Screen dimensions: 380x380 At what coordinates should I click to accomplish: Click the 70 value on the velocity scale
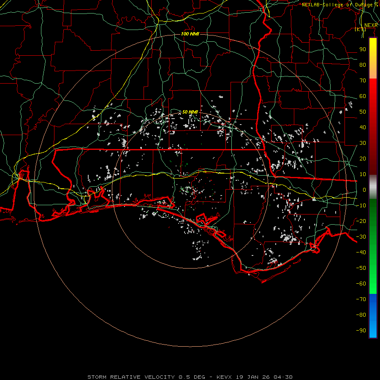coord(363,81)
